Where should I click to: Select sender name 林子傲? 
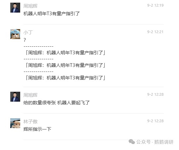(30, 122)
